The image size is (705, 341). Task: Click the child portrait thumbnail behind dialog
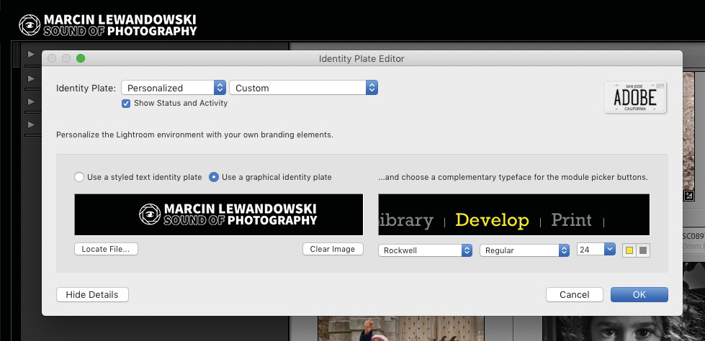pyautogui.click(x=623, y=329)
